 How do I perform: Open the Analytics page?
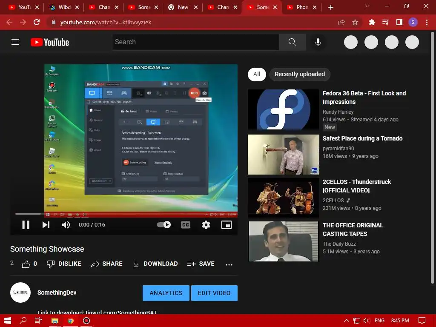point(166,293)
